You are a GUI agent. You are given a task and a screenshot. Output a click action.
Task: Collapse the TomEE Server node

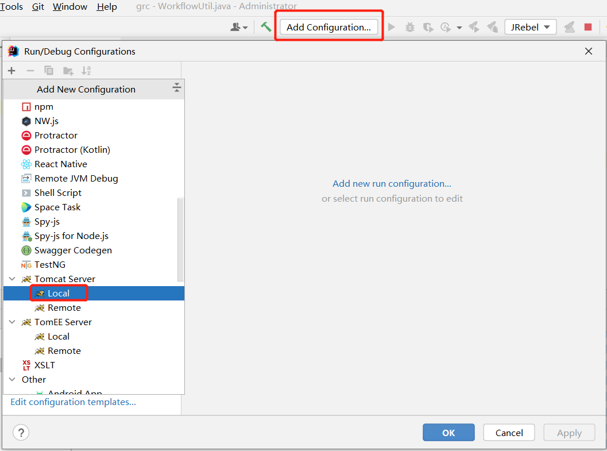(12, 322)
